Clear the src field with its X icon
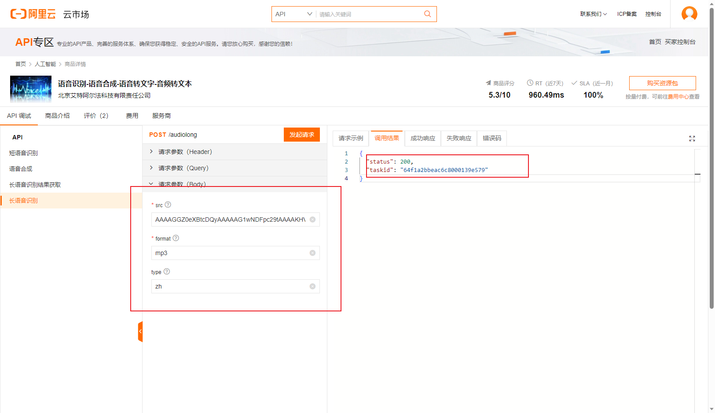Viewport: 715px width, 413px height. [x=312, y=219]
